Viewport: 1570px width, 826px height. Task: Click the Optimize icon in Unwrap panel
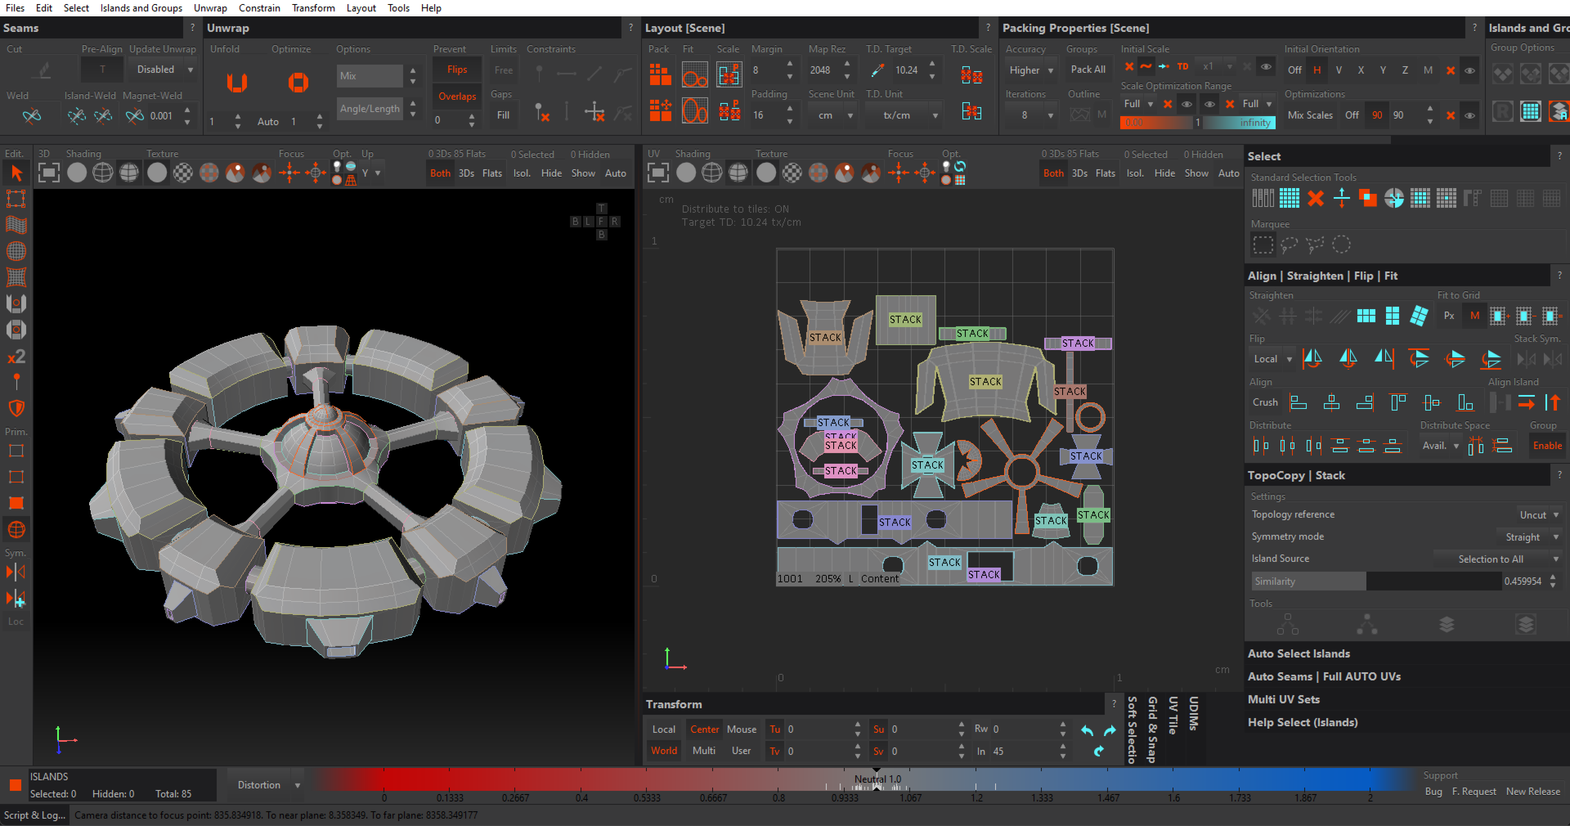click(x=298, y=82)
